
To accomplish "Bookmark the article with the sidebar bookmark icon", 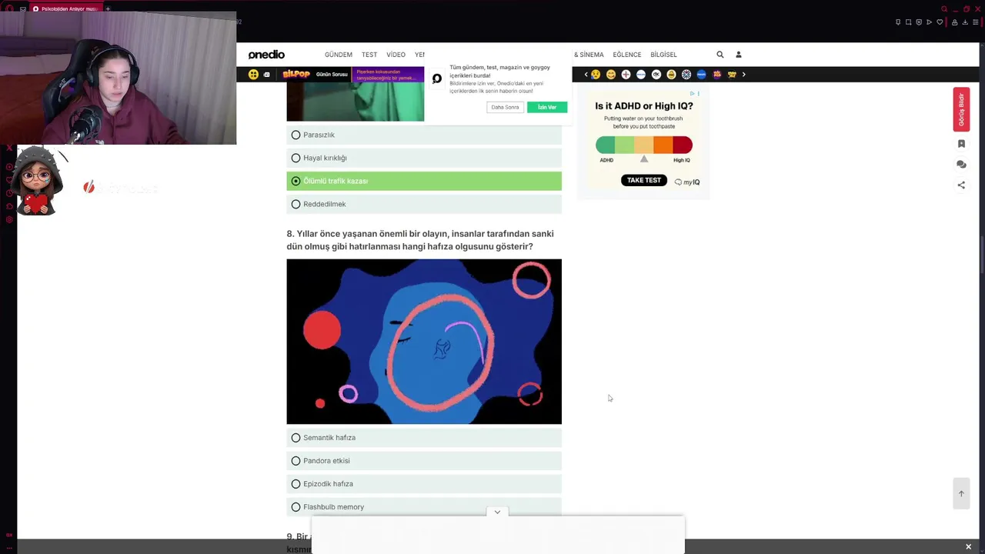I will tap(961, 144).
